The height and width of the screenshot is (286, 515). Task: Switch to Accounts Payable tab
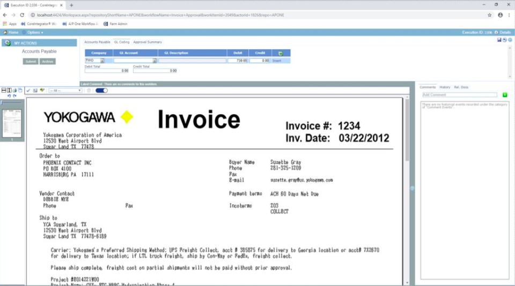pos(97,42)
